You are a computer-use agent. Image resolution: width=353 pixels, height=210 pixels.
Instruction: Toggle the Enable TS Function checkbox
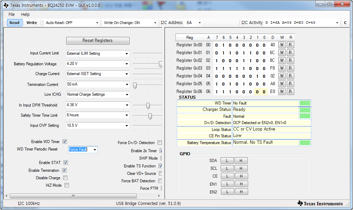point(160,166)
